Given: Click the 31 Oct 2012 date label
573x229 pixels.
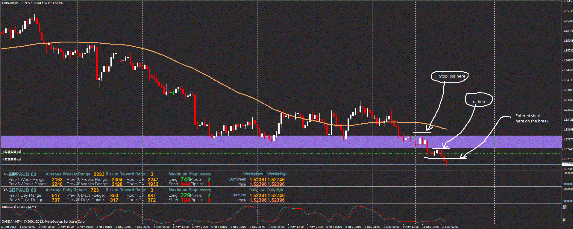Looking at the screenshot, I should pyautogui.click(x=8, y=227).
